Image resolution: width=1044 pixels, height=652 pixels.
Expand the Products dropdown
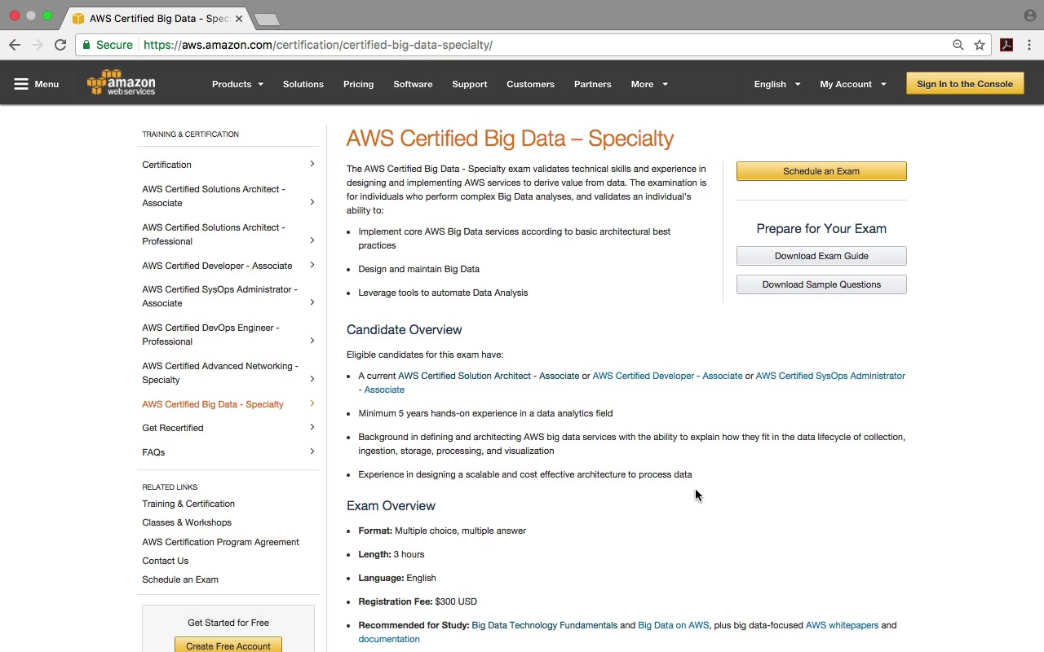click(237, 84)
